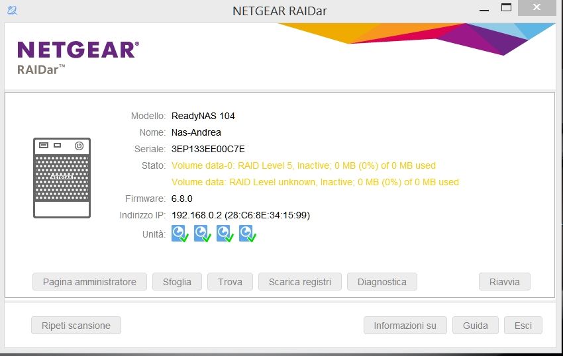The width and height of the screenshot is (563, 356).
Task: Click the NETGEAR RAIDar logo
Action: click(x=78, y=58)
